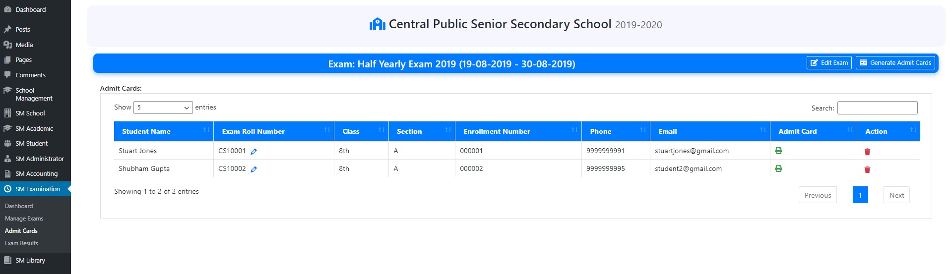Edit exam roll number CS10002 pencil icon
952x274 pixels.
point(254,169)
